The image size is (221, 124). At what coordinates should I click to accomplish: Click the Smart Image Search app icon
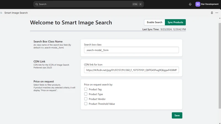[x=1, y=13]
